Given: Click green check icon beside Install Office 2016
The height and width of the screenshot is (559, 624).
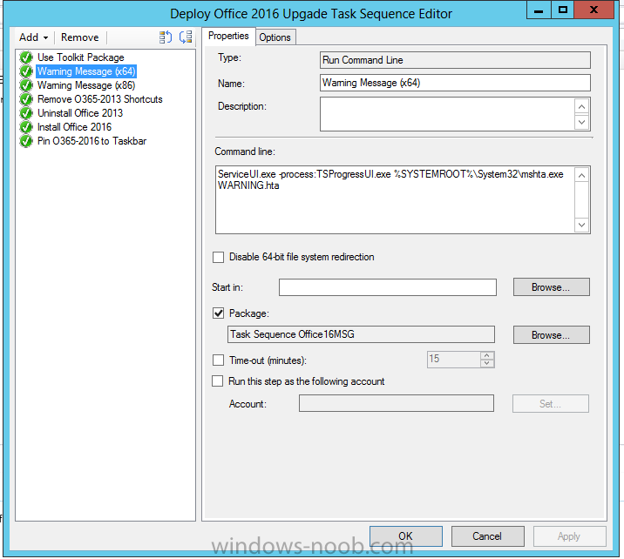Looking at the screenshot, I should click(x=26, y=127).
